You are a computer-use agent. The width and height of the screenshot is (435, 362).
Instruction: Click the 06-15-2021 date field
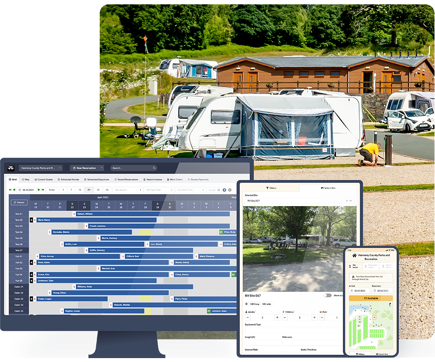27,190
